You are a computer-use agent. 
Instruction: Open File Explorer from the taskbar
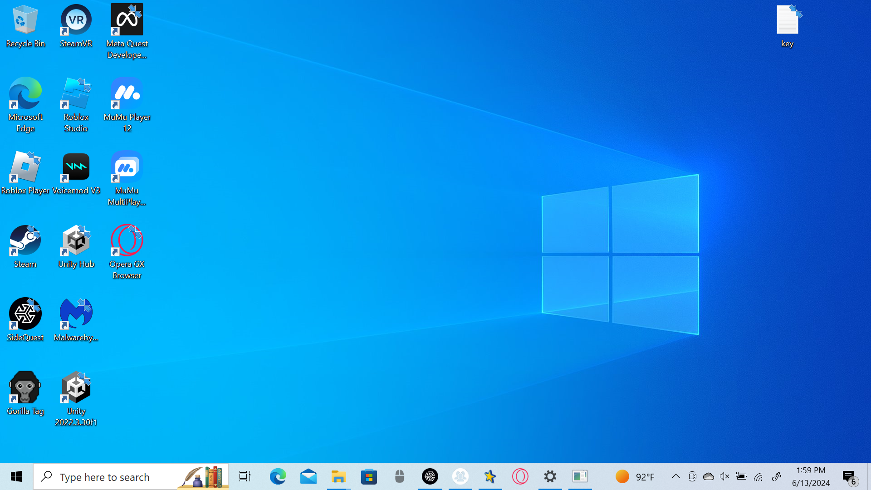(x=338, y=476)
